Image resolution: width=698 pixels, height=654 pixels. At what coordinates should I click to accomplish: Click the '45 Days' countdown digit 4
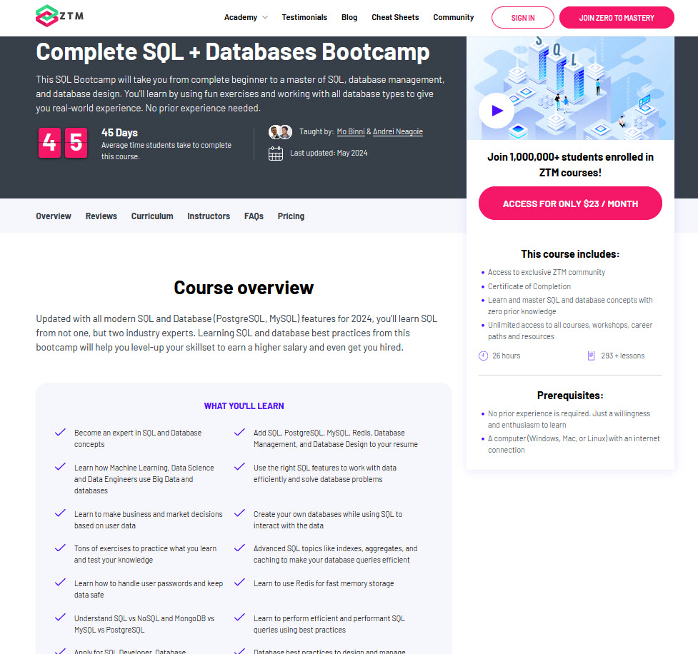point(49,143)
